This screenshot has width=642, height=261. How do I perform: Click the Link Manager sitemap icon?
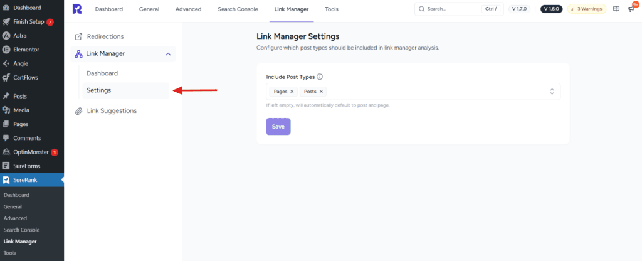click(78, 54)
